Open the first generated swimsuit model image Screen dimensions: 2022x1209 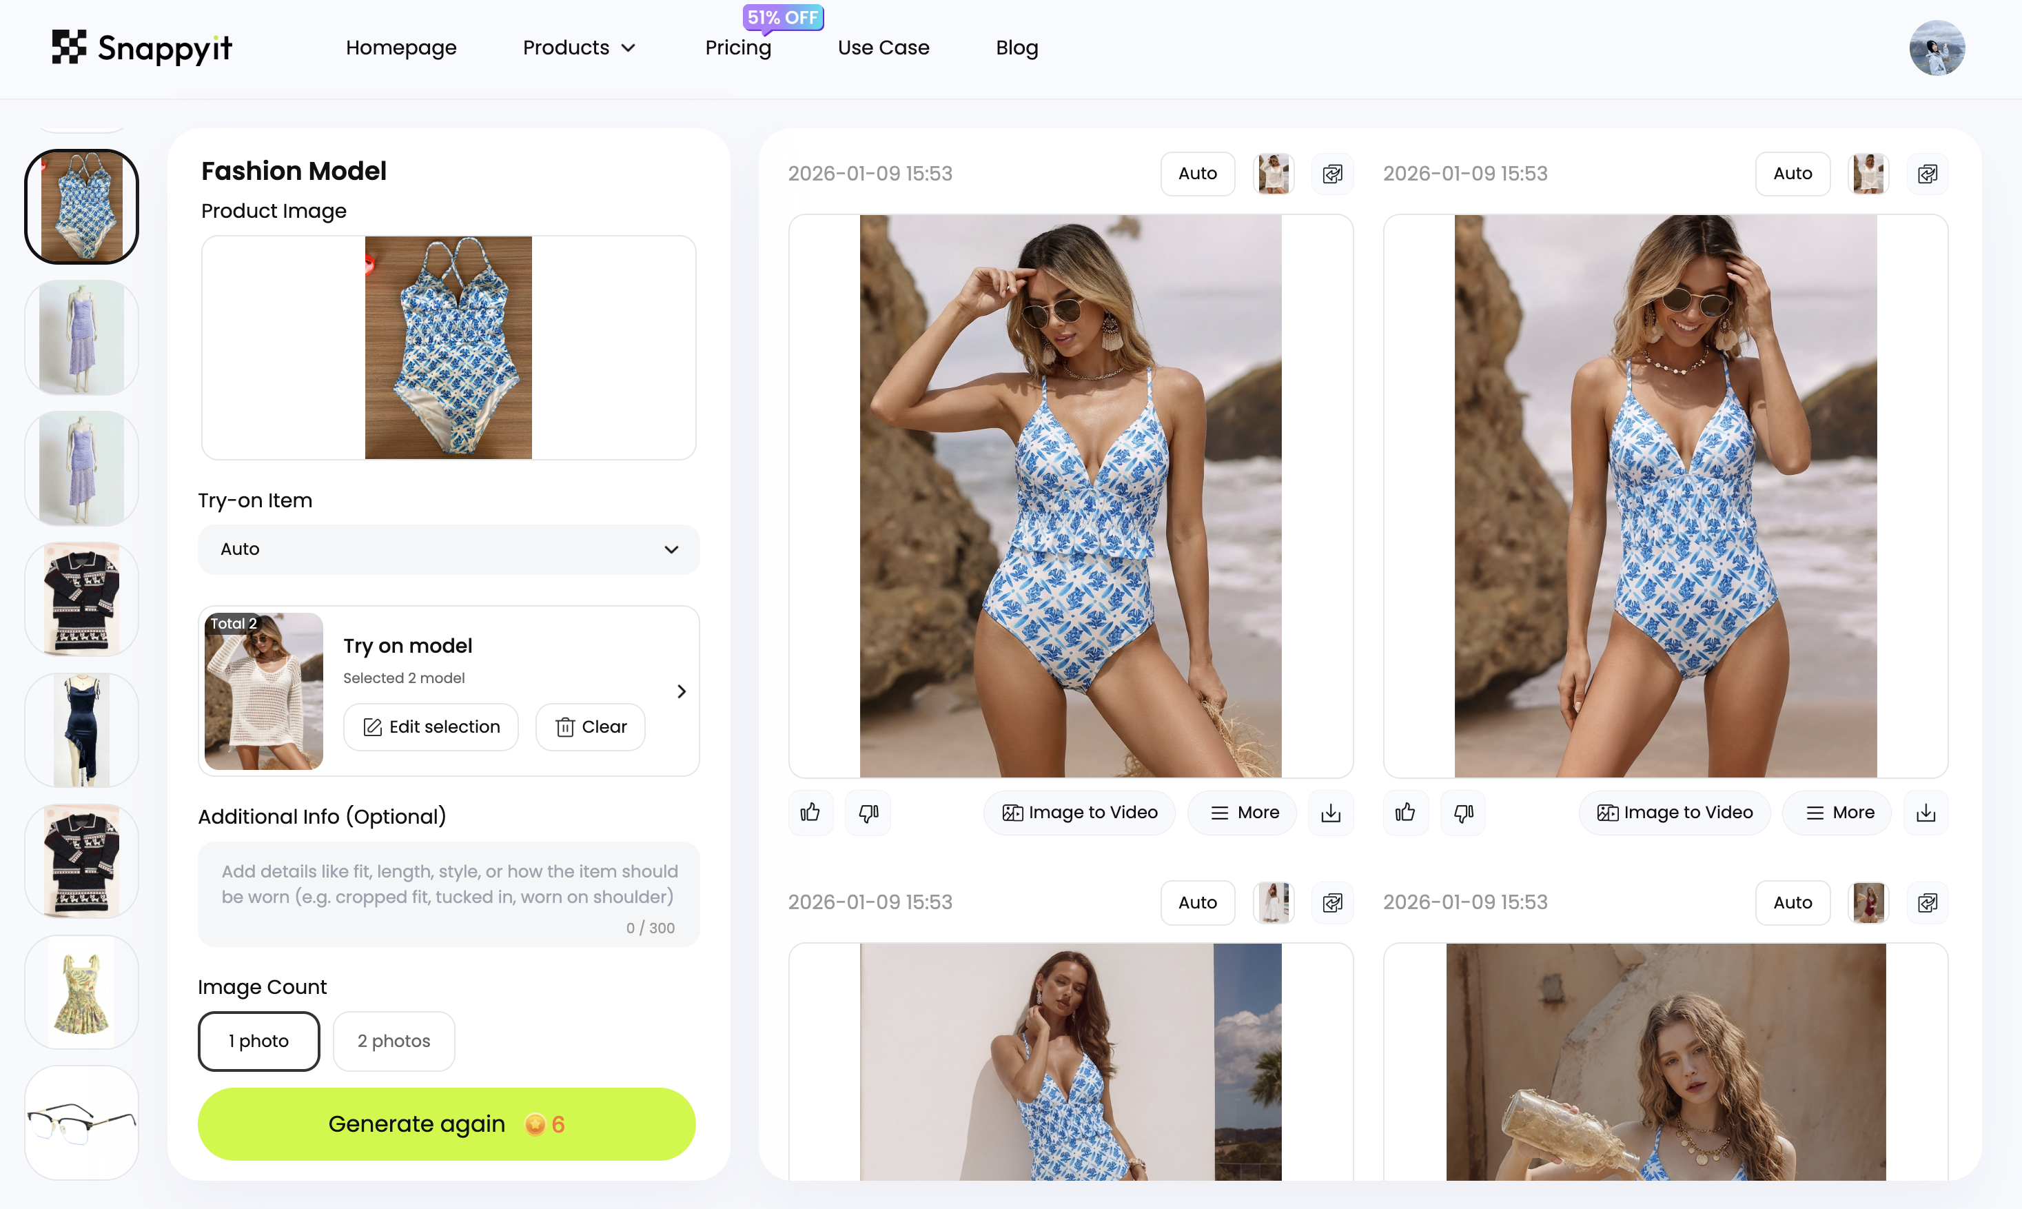pos(1070,496)
